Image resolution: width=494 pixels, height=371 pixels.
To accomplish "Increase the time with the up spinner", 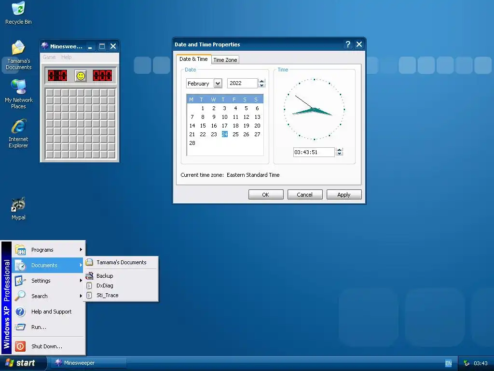I will (x=339, y=150).
